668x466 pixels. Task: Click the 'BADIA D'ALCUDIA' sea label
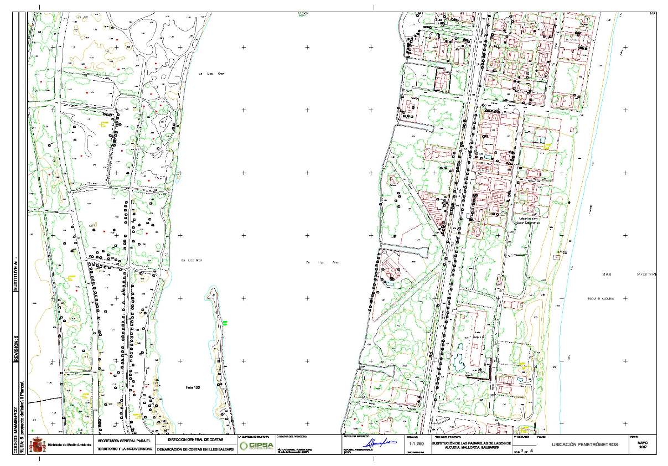pyautogui.click(x=600, y=299)
